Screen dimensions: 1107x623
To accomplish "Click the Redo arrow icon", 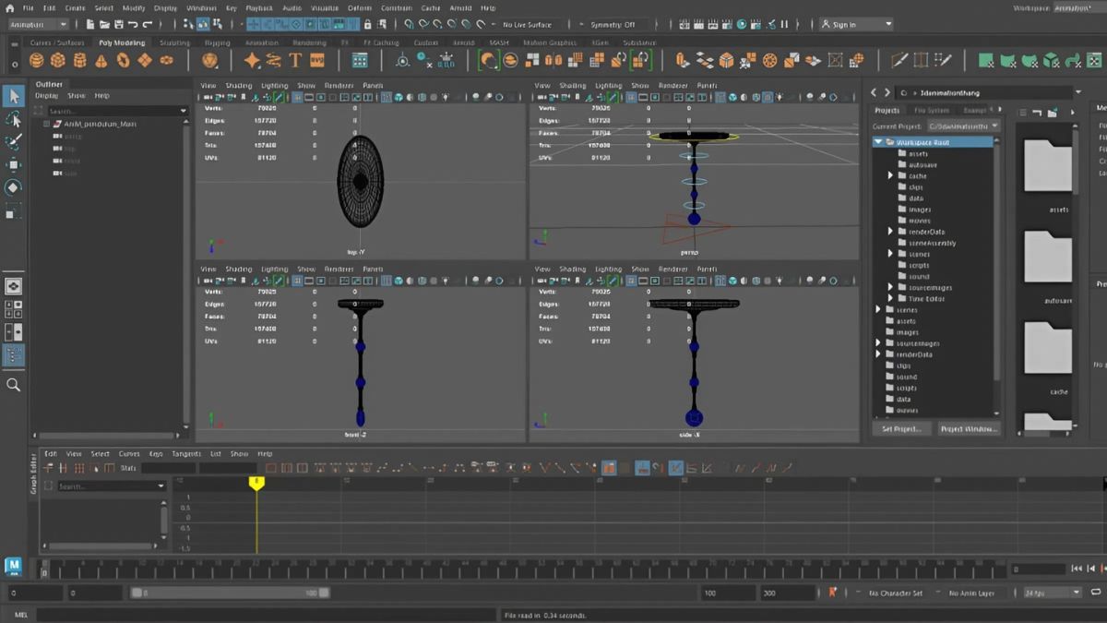I will [148, 24].
